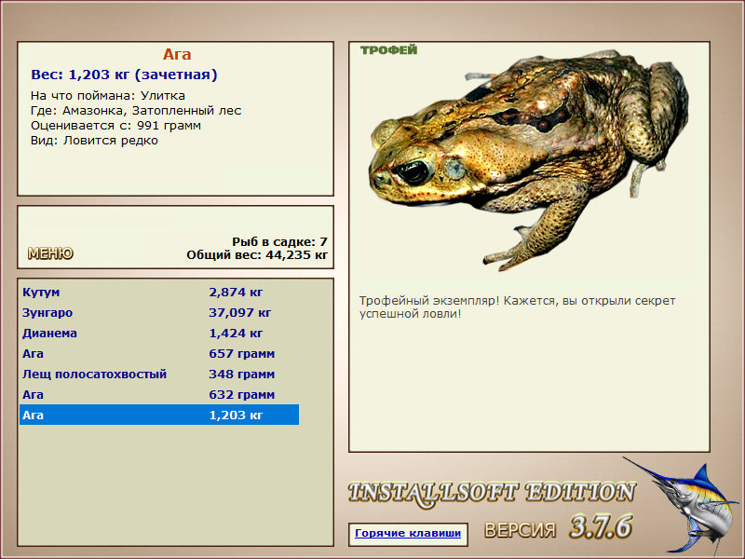Image resolution: width=745 pixels, height=559 pixels.
Task: Click the ТРОФЕЙ label
Action: pos(388,50)
